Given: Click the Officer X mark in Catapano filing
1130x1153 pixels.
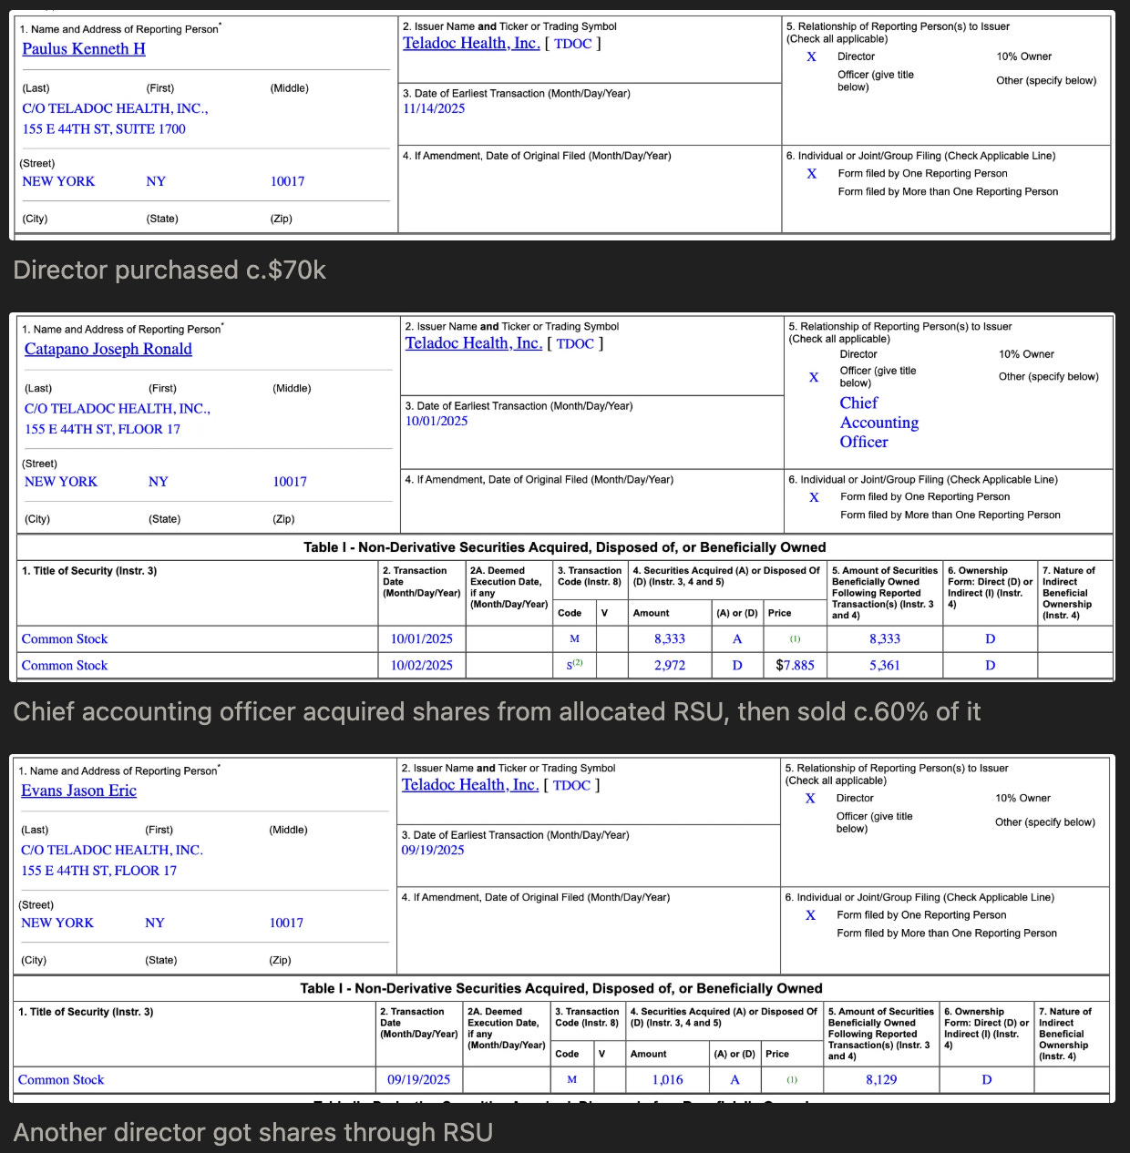Looking at the screenshot, I should [814, 377].
